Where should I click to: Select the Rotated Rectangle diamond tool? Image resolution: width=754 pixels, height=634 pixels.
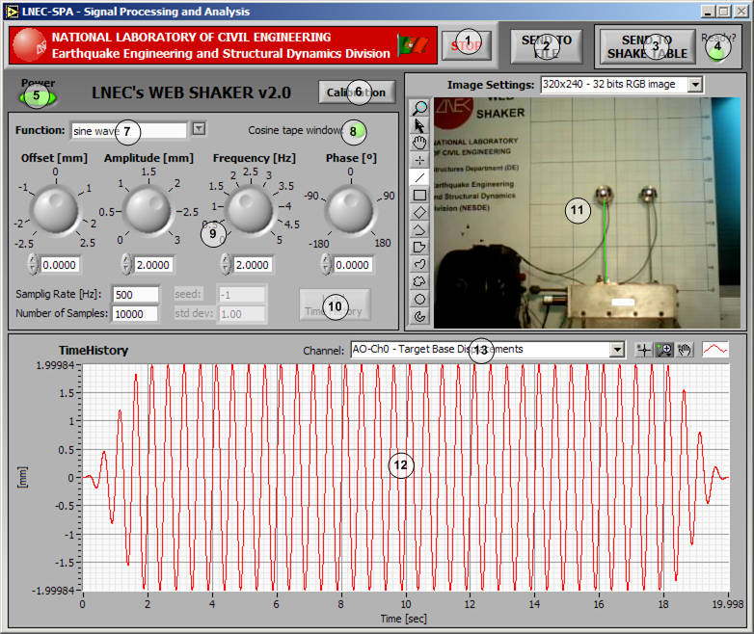[419, 212]
